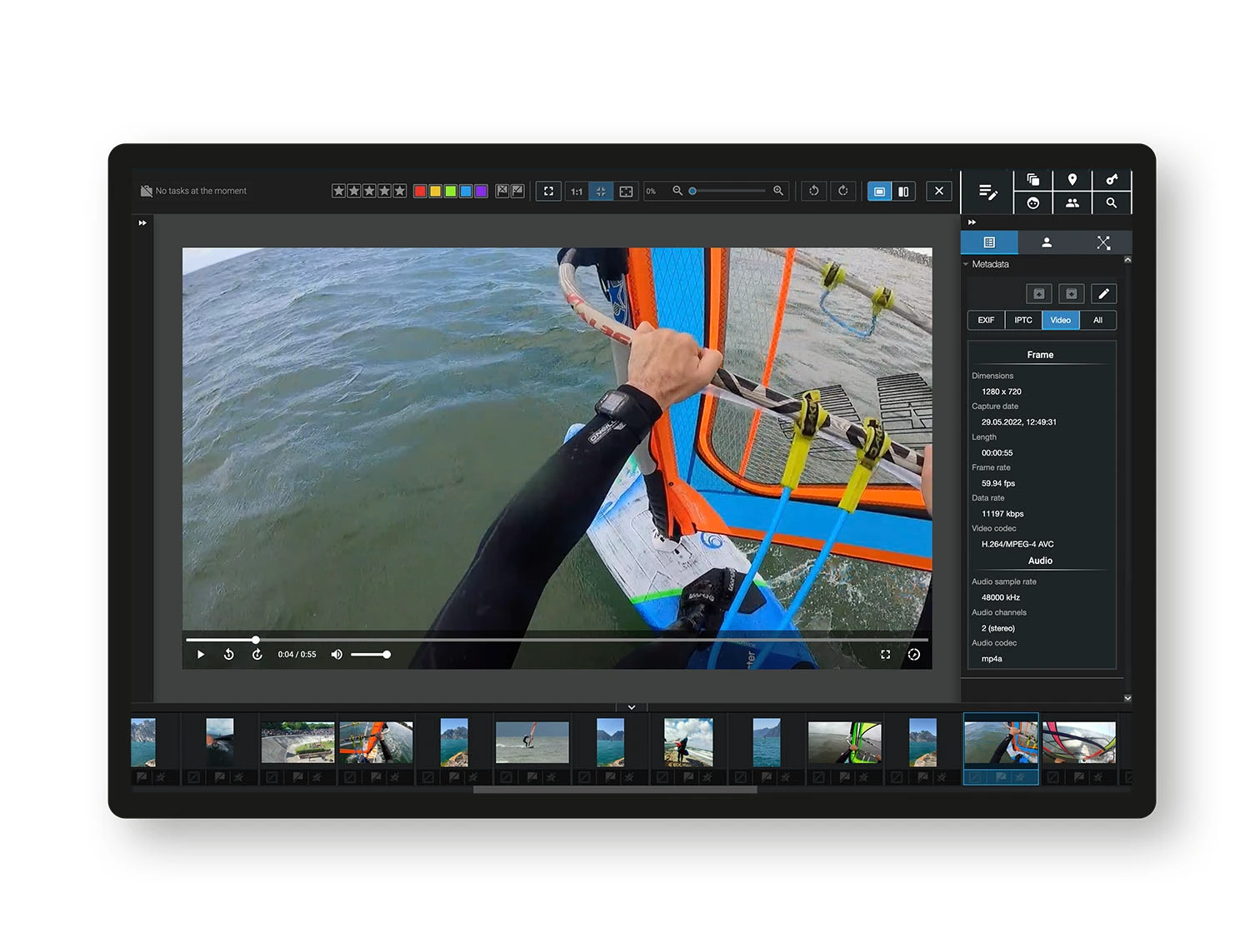Open the people browser icon
This screenshot has height=928, width=1250.
(x=1072, y=202)
